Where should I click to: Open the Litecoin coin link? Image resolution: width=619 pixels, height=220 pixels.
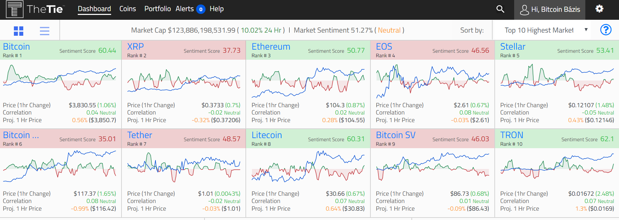(267, 135)
